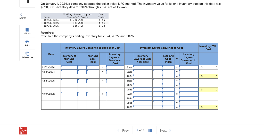Open the eBook resource
264x136 pixels.
(x=27, y=31)
